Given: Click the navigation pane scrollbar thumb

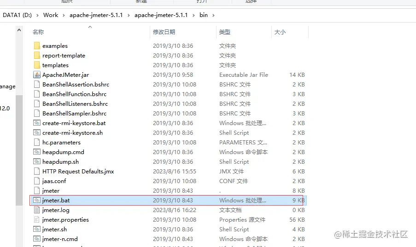Looking at the screenshot, I should tap(19, 150).
